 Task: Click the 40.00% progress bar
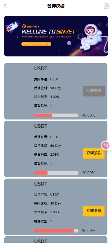pos(56,115)
